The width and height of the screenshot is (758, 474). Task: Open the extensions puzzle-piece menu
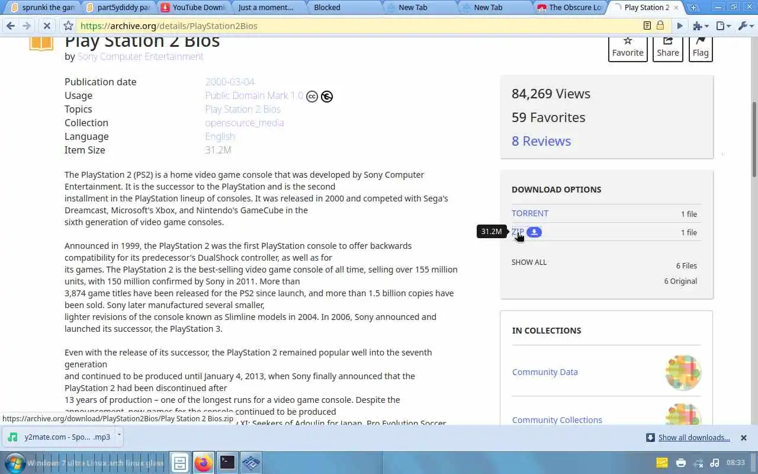(x=701, y=26)
